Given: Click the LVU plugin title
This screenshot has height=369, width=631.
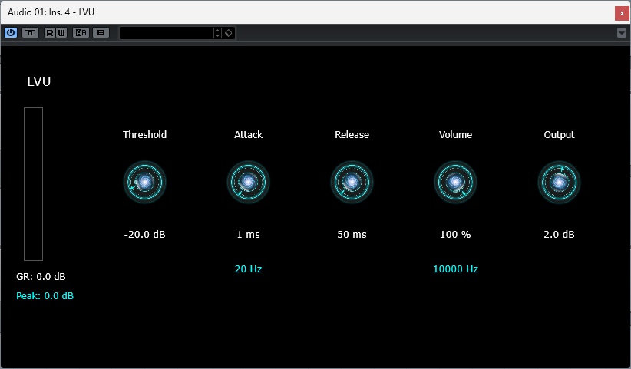Looking at the screenshot, I should [38, 81].
